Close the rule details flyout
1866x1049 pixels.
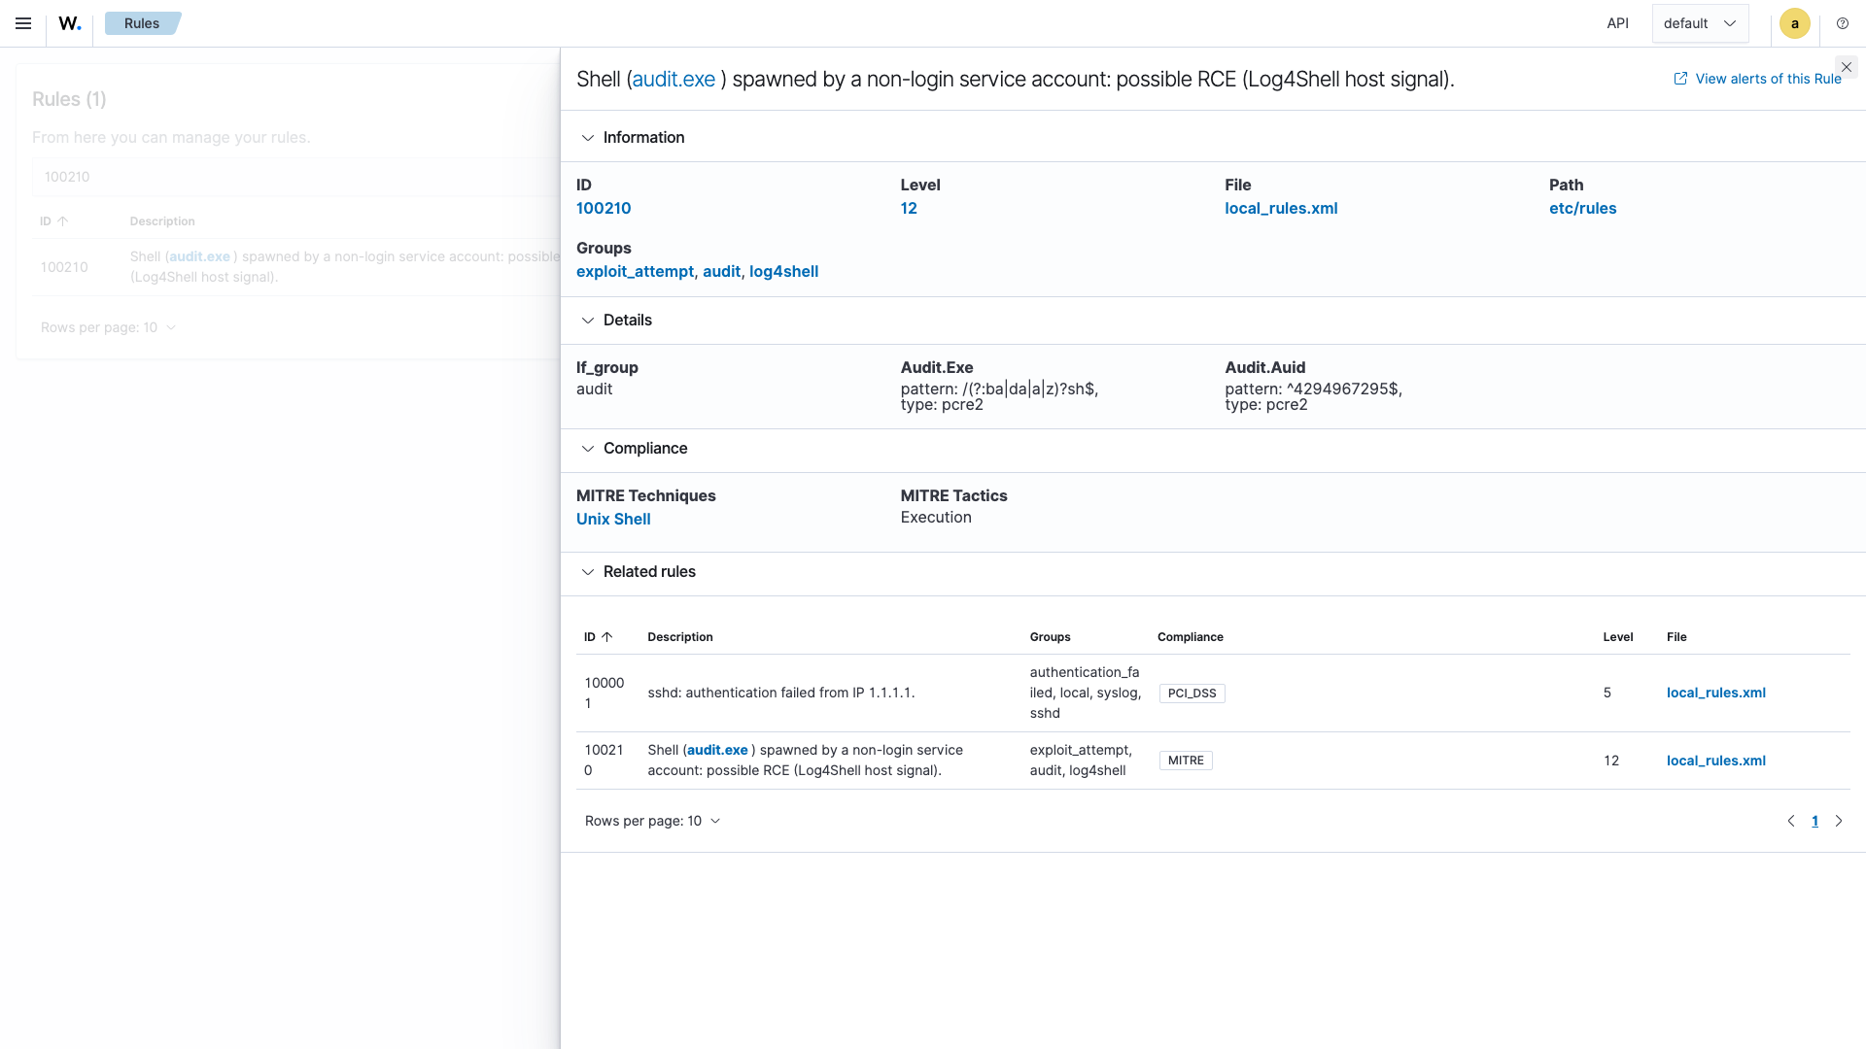1847,67
